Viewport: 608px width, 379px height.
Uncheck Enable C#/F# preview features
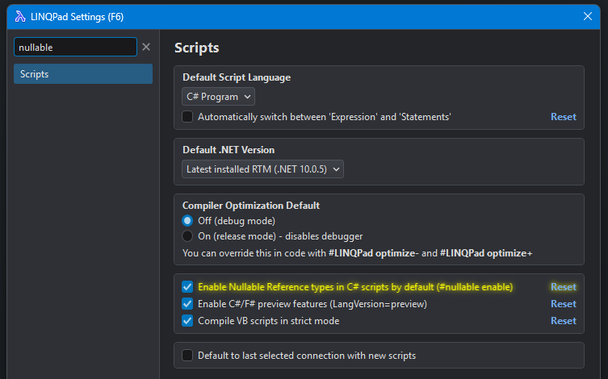point(187,304)
